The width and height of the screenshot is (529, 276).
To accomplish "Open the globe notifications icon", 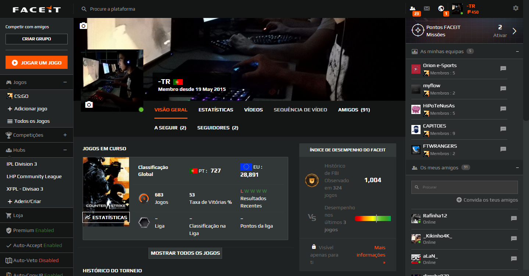I will tap(441, 8).
